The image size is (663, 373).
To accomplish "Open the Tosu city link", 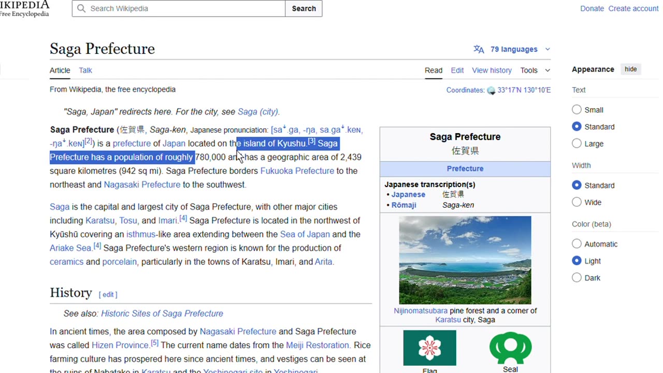I will coord(128,220).
